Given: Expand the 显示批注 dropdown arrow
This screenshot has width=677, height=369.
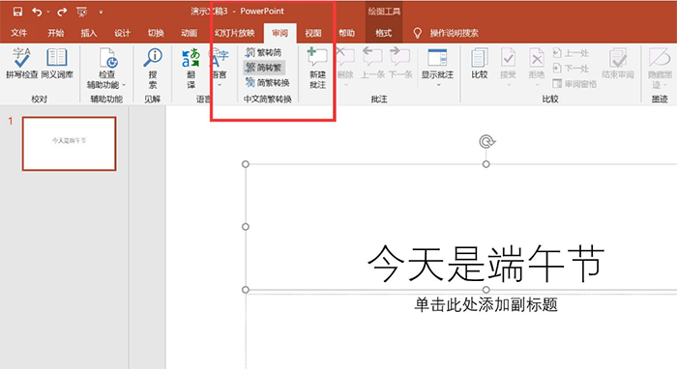Looking at the screenshot, I should [439, 85].
